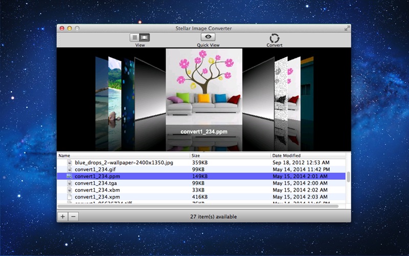This screenshot has height=256, width=409.
Task: Click thumbnail icon beside convert1_234.ppm
Action: [70, 176]
